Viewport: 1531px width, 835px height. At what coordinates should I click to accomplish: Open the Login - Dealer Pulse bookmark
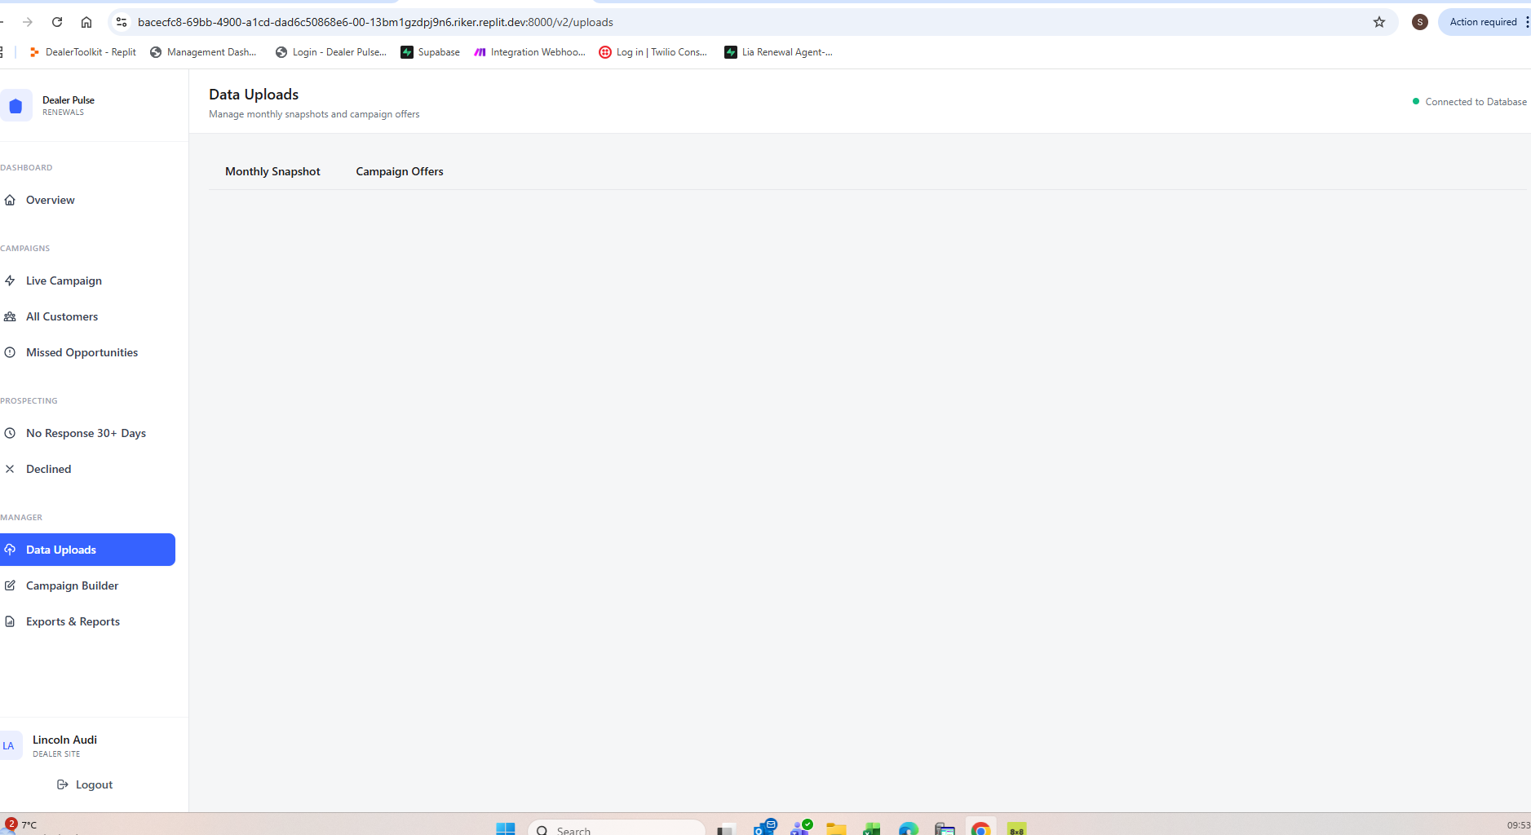[331, 52]
